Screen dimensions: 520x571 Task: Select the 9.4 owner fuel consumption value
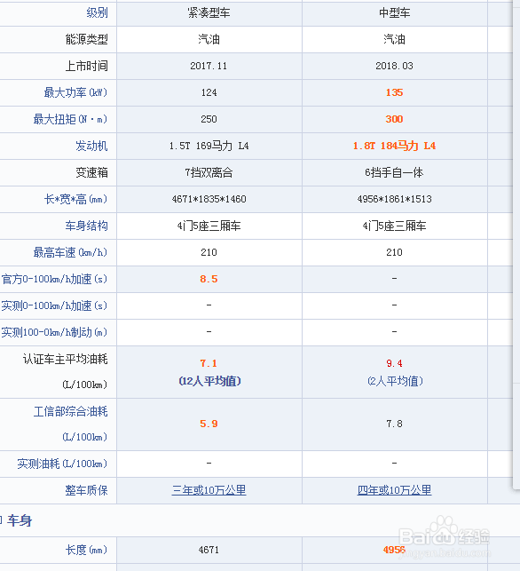[x=395, y=363]
